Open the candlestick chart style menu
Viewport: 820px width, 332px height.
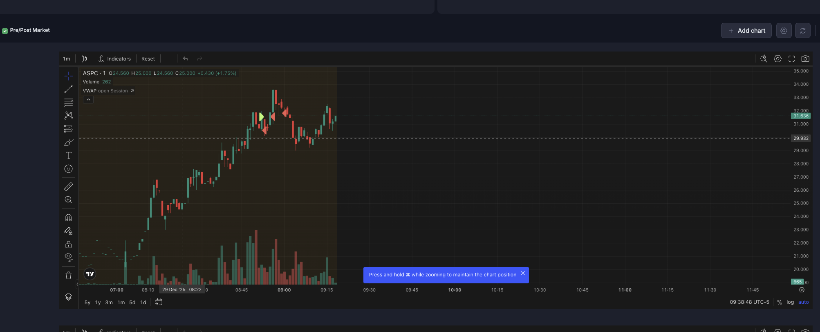(84, 59)
